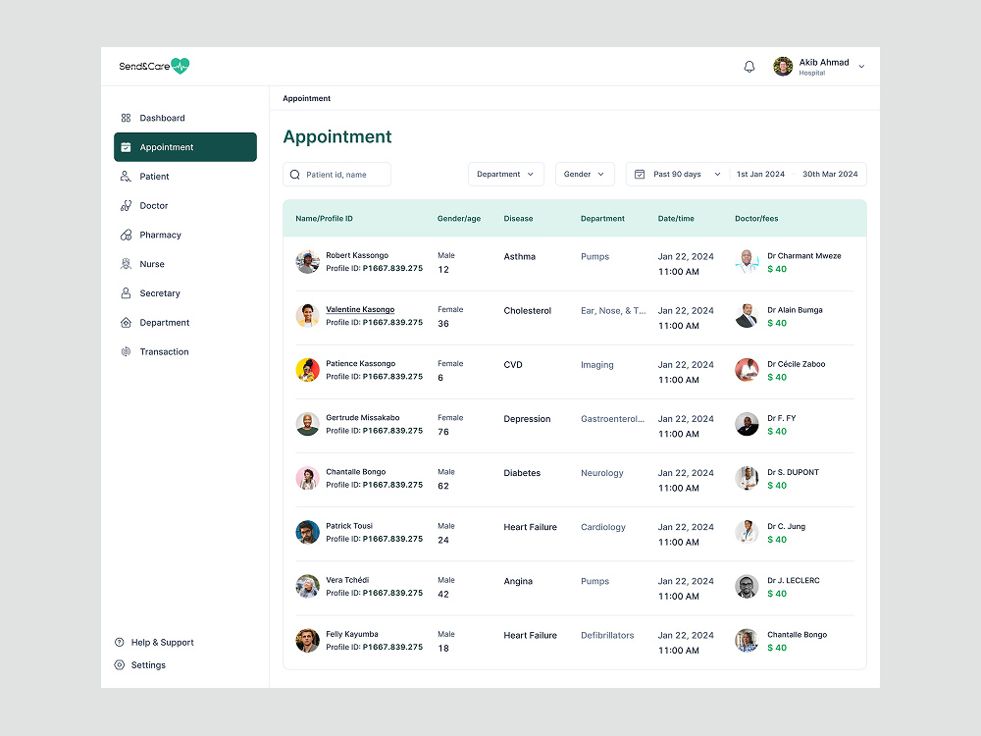
Task: Click the date range calendar icon
Action: [x=640, y=174]
